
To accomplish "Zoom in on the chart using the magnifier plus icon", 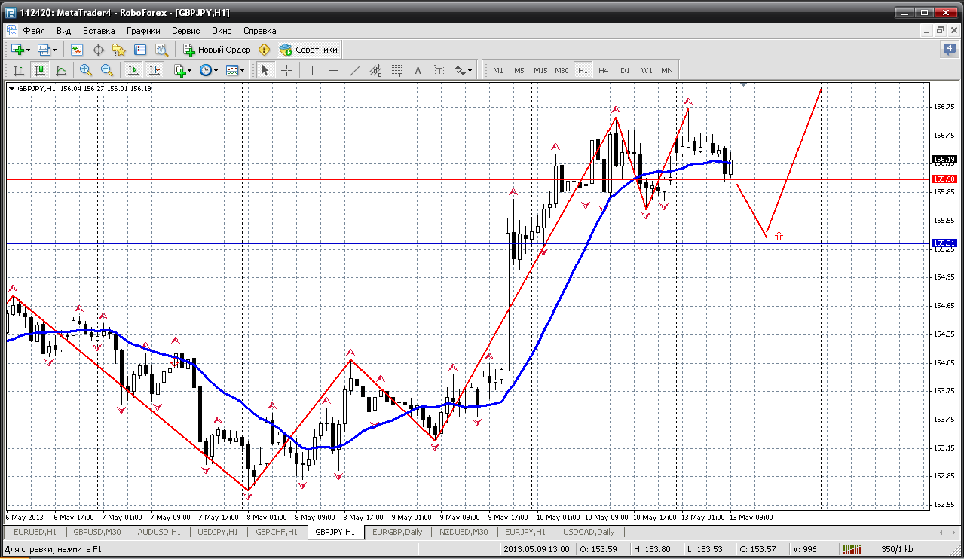I will pos(86,70).
